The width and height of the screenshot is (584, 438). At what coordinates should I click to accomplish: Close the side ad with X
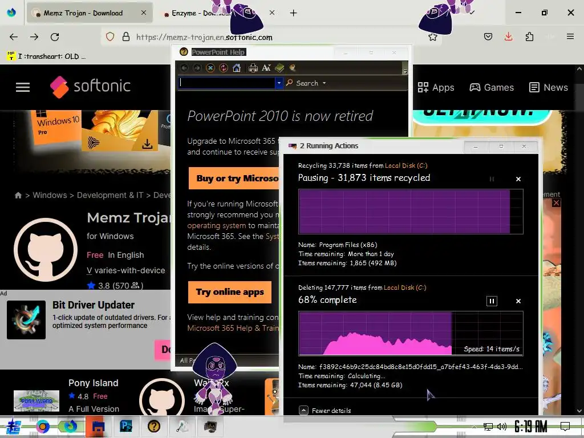point(556,203)
